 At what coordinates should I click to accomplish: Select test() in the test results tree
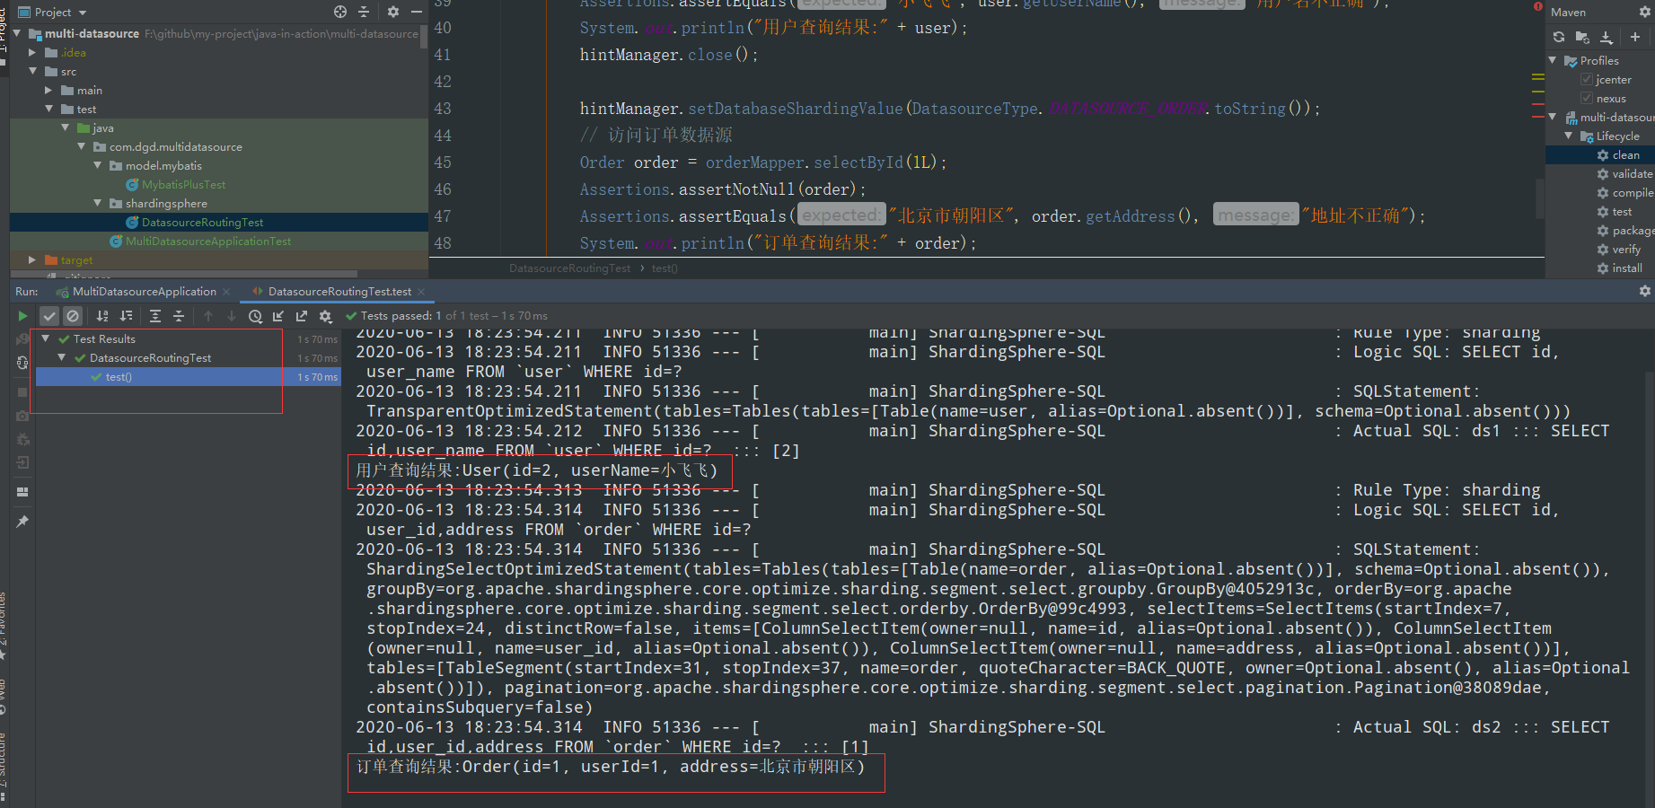pos(117,376)
